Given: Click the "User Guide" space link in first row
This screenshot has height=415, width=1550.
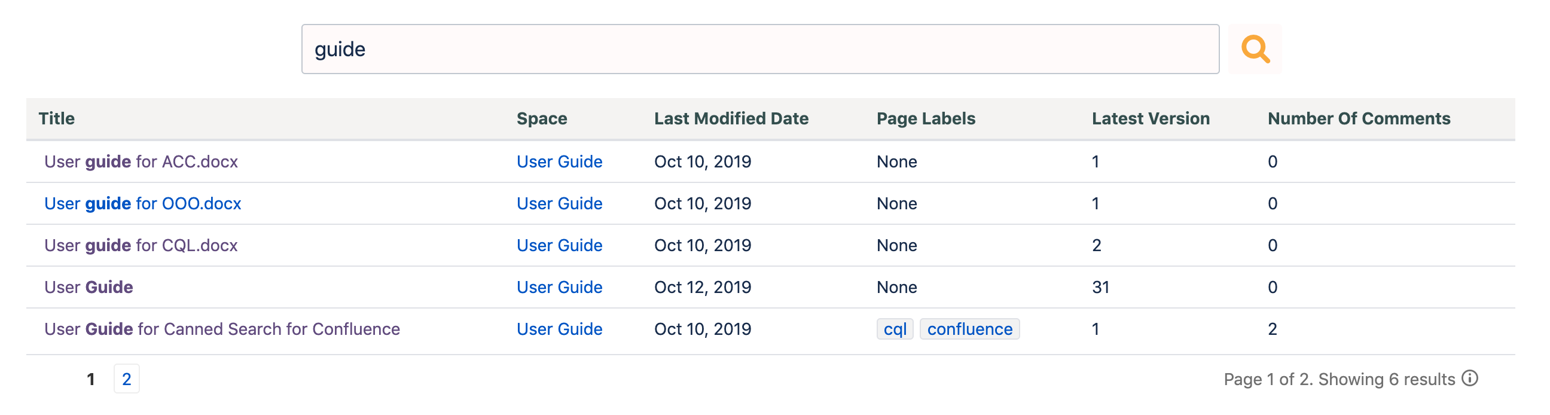Looking at the screenshot, I should [x=559, y=161].
